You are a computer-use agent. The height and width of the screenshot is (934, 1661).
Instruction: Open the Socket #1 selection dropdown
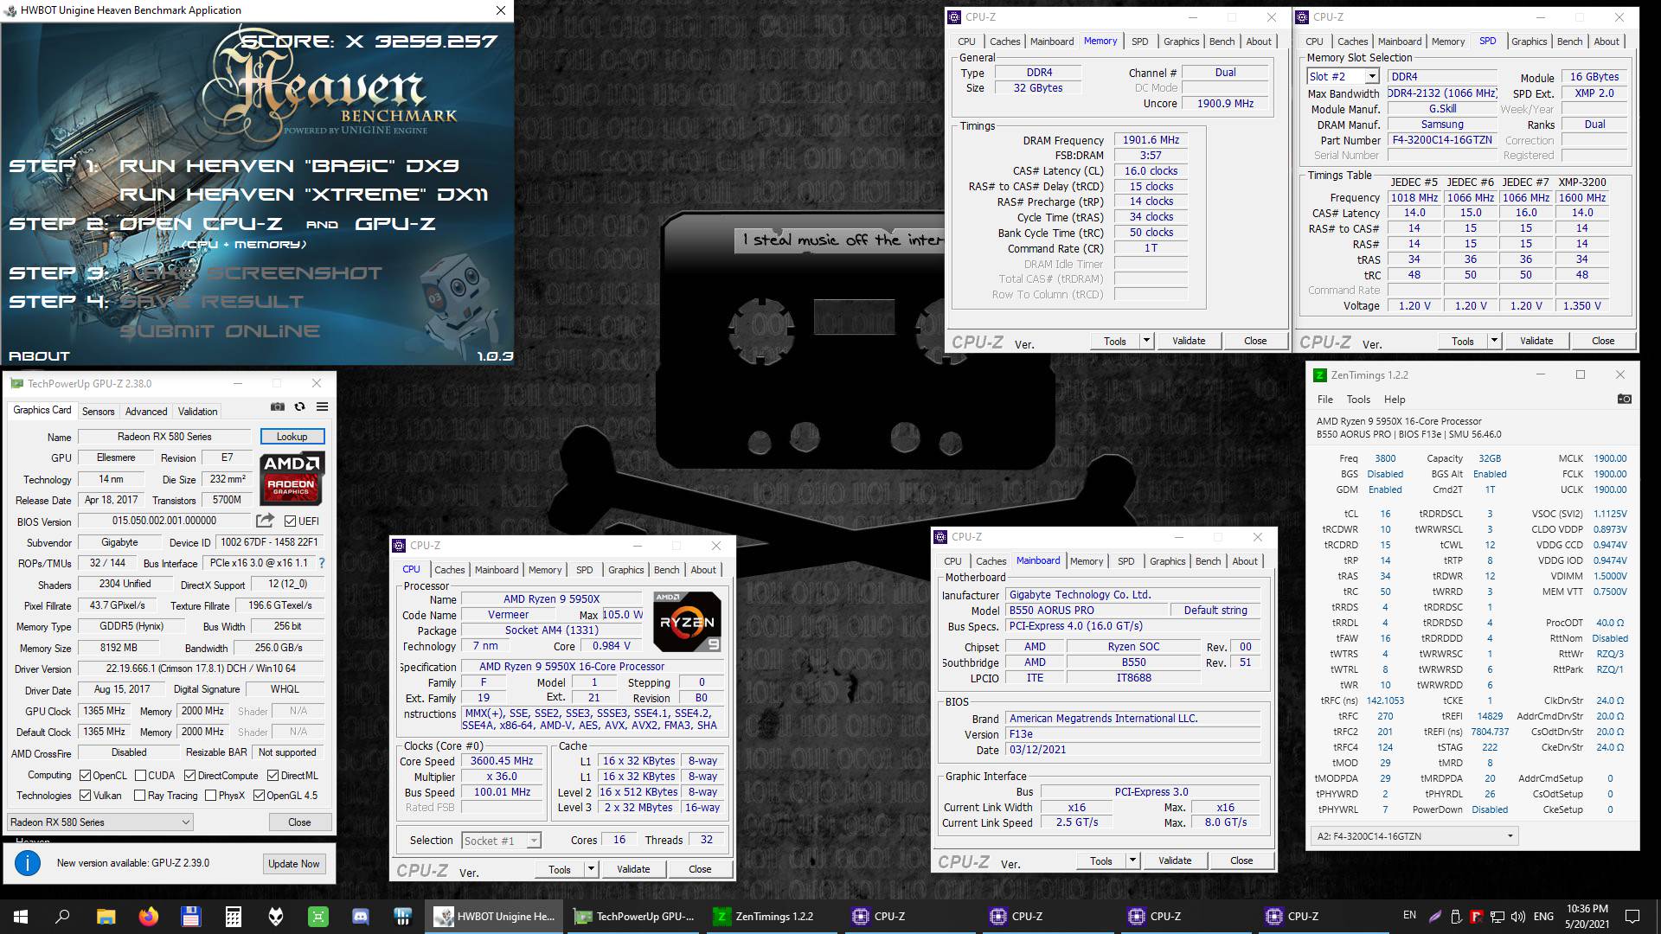[x=501, y=841]
